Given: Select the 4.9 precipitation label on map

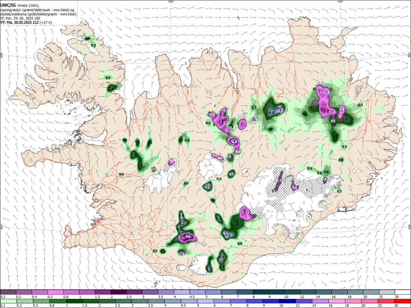Looking at the screenshot, I should pos(222,257).
